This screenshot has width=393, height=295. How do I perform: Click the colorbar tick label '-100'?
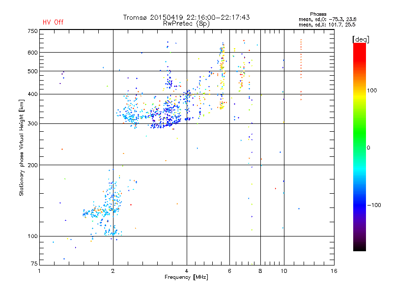[x=374, y=205]
